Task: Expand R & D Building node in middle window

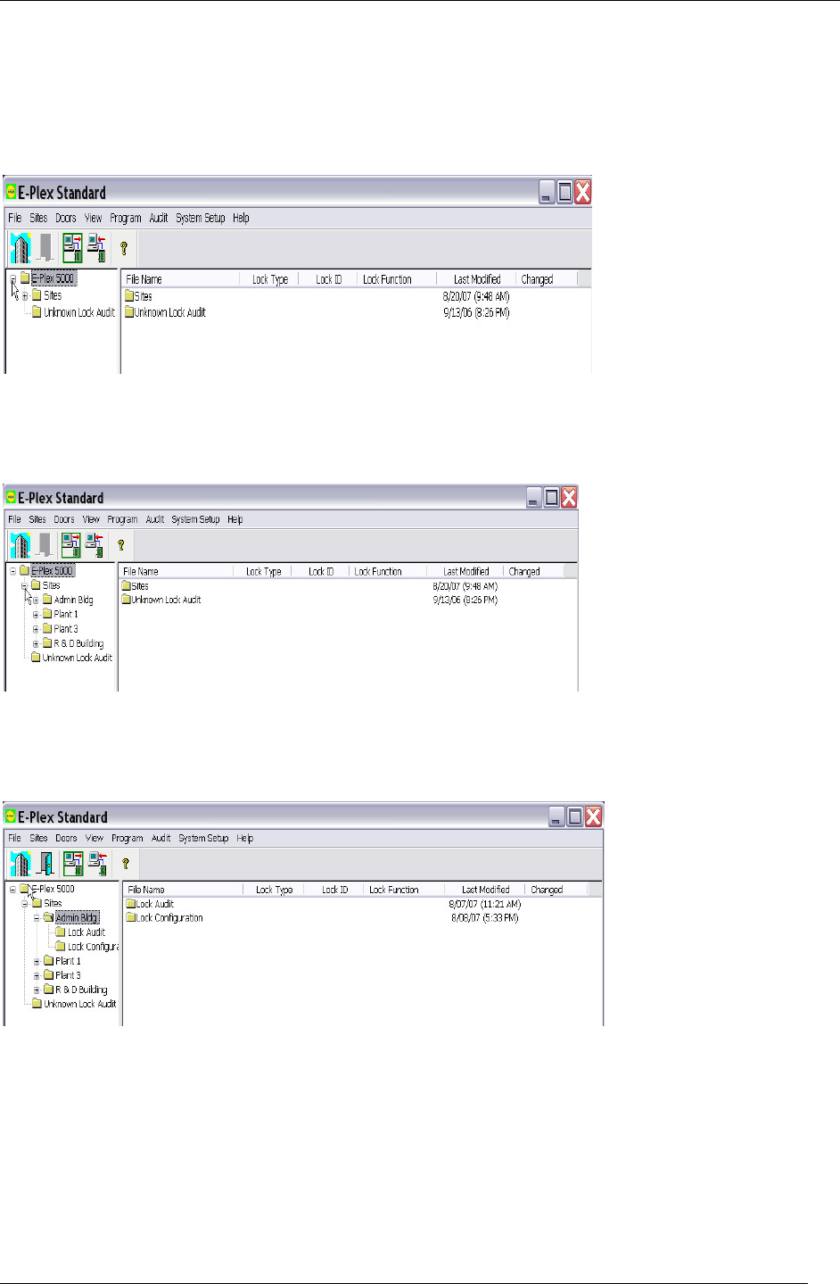Action: pos(36,643)
